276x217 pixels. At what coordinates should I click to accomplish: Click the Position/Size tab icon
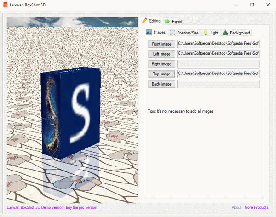(x=172, y=33)
